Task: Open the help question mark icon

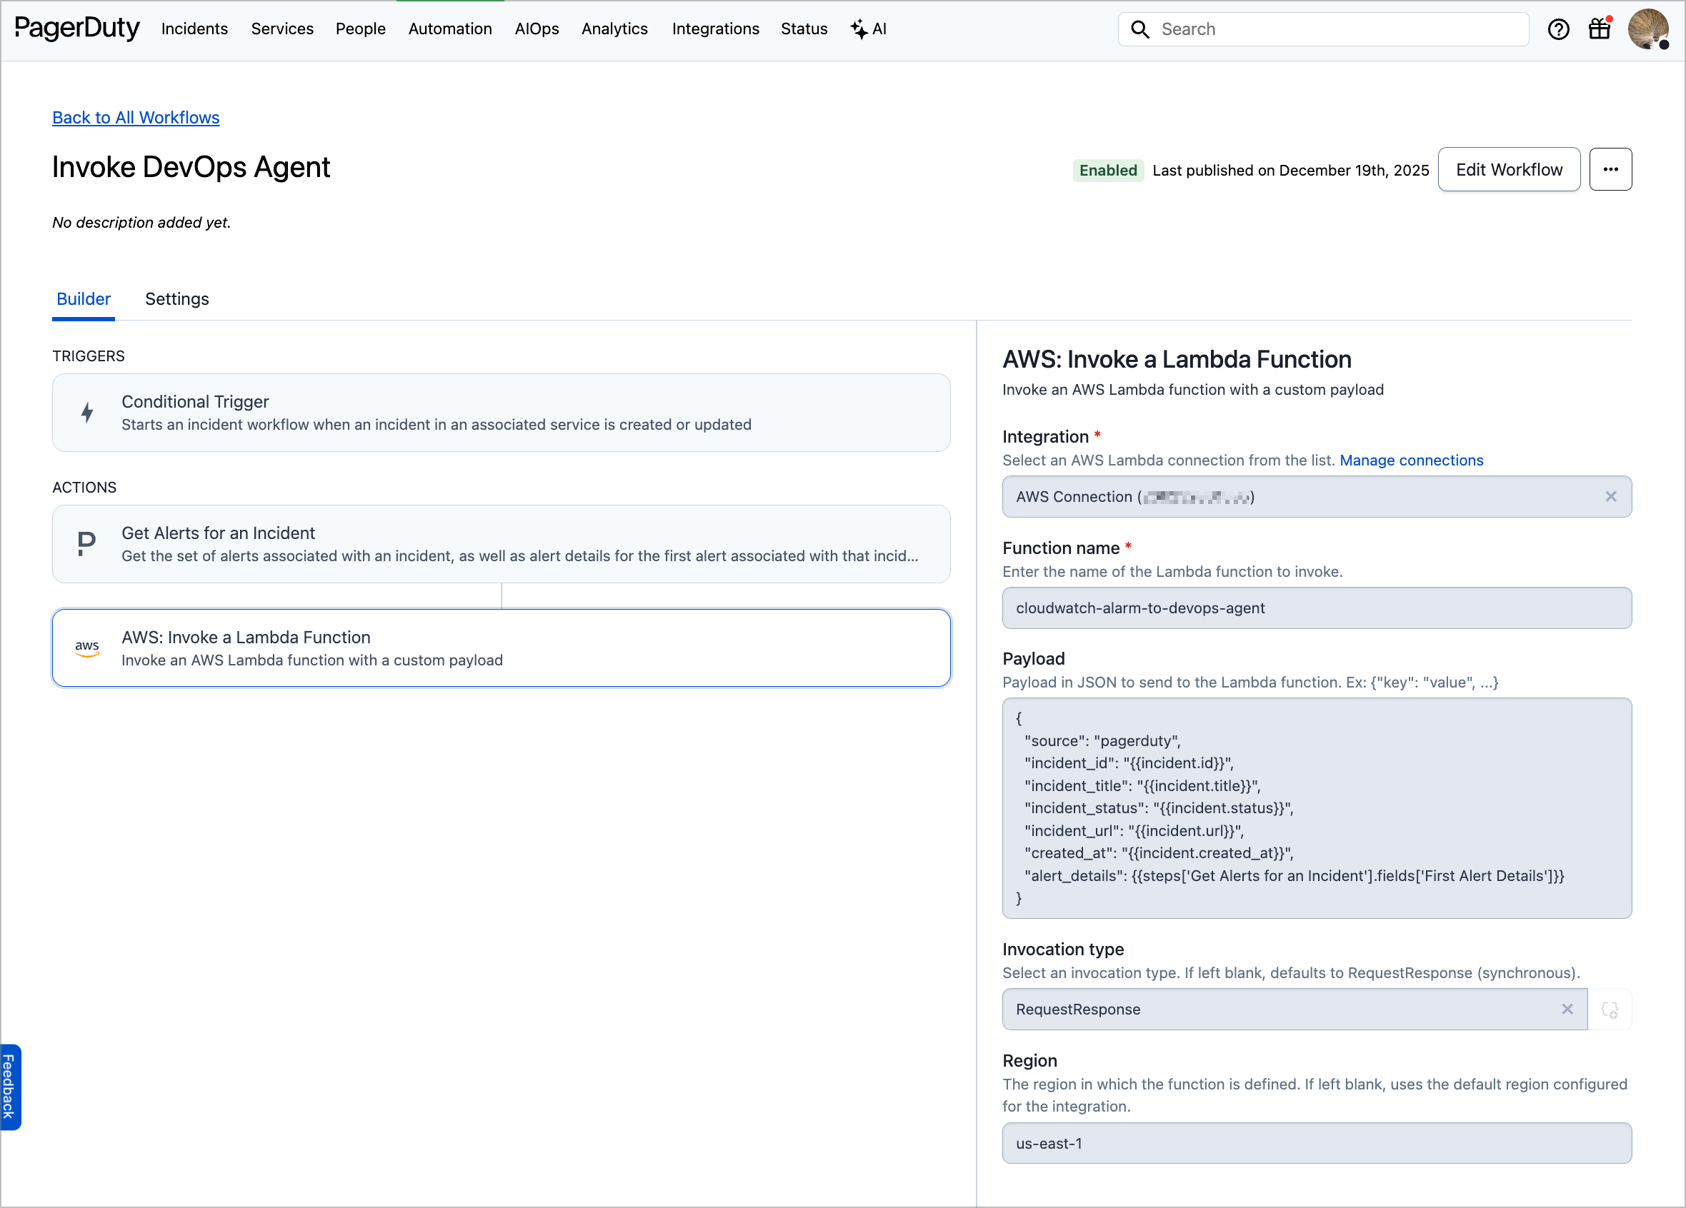Action: 1558,29
